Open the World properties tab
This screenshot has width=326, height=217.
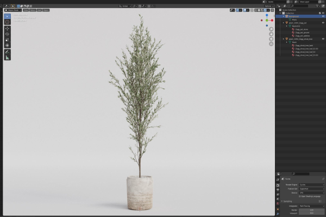(x=278, y=204)
